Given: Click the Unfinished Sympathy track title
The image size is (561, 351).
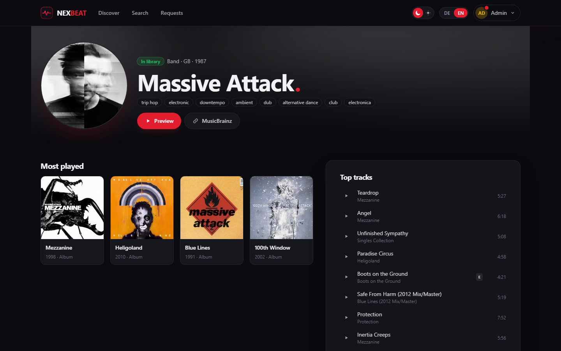Looking at the screenshot, I should [x=383, y=233].
